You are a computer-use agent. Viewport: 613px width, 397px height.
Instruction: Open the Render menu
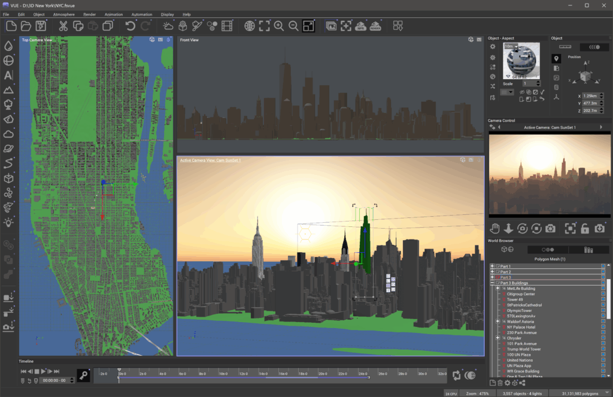(x=89, y=14)
